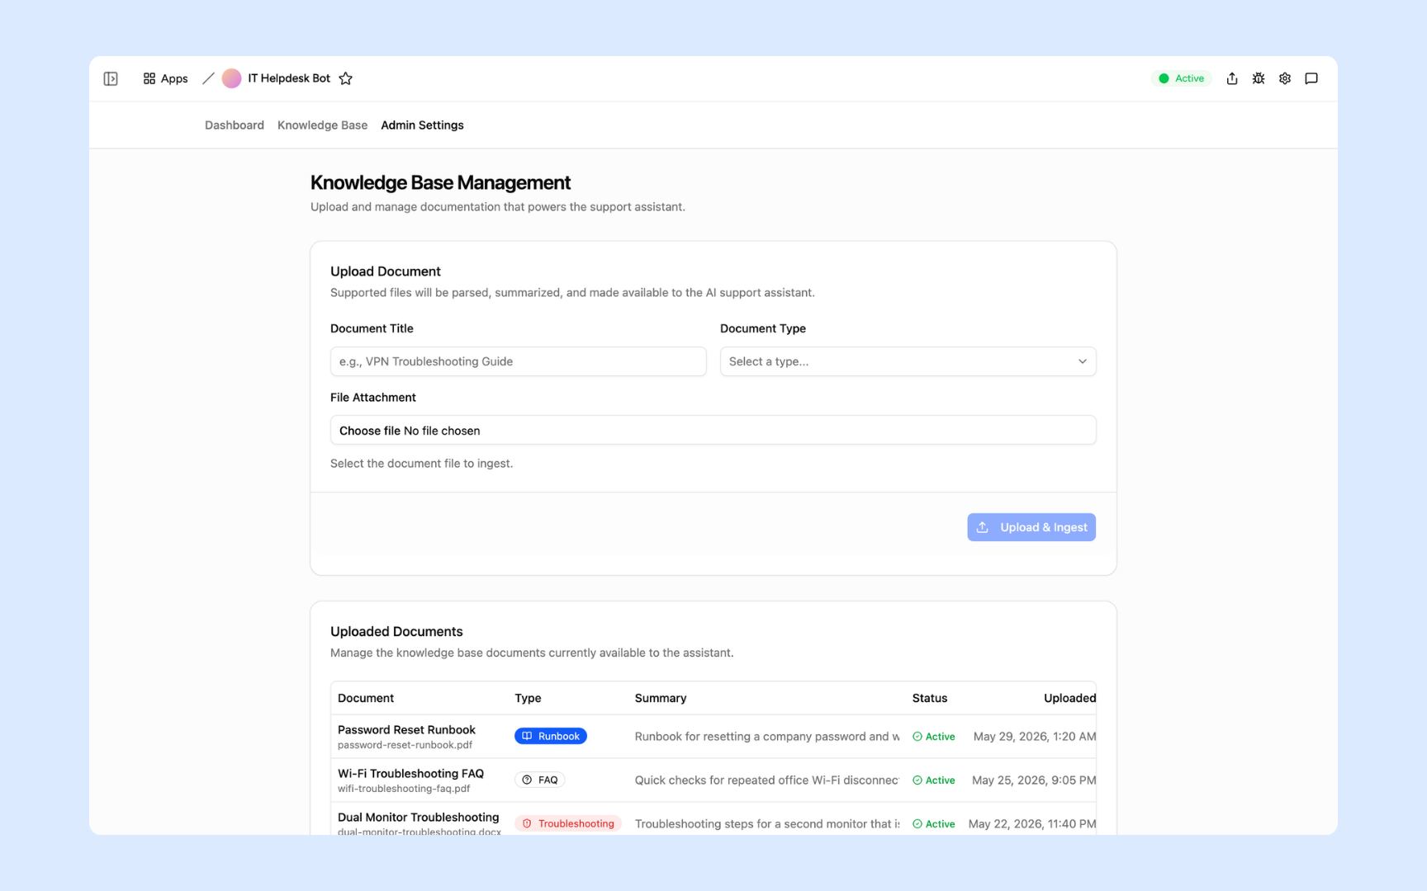
Task: Click the Quick checks Wi-Fi summary text
Action: coord(767,780)
